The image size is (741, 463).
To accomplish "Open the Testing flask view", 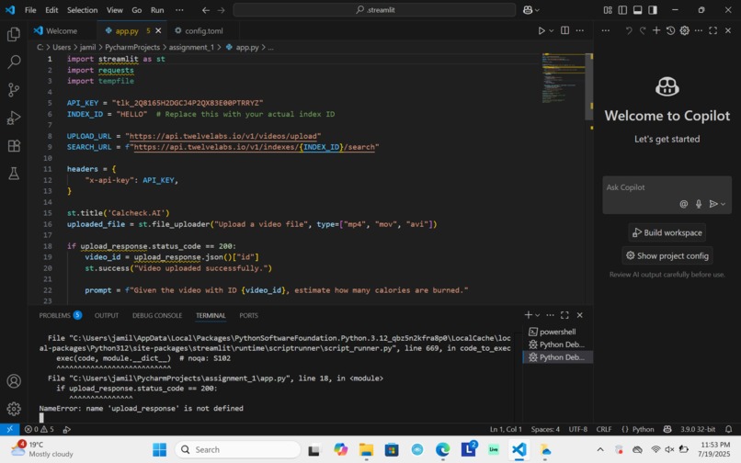I will tap(14, 174).
